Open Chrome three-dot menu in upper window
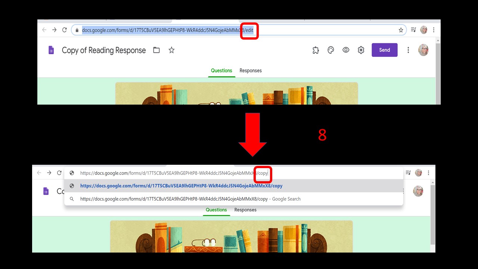Viewport: 478px width, 269px height. point(434,30)
